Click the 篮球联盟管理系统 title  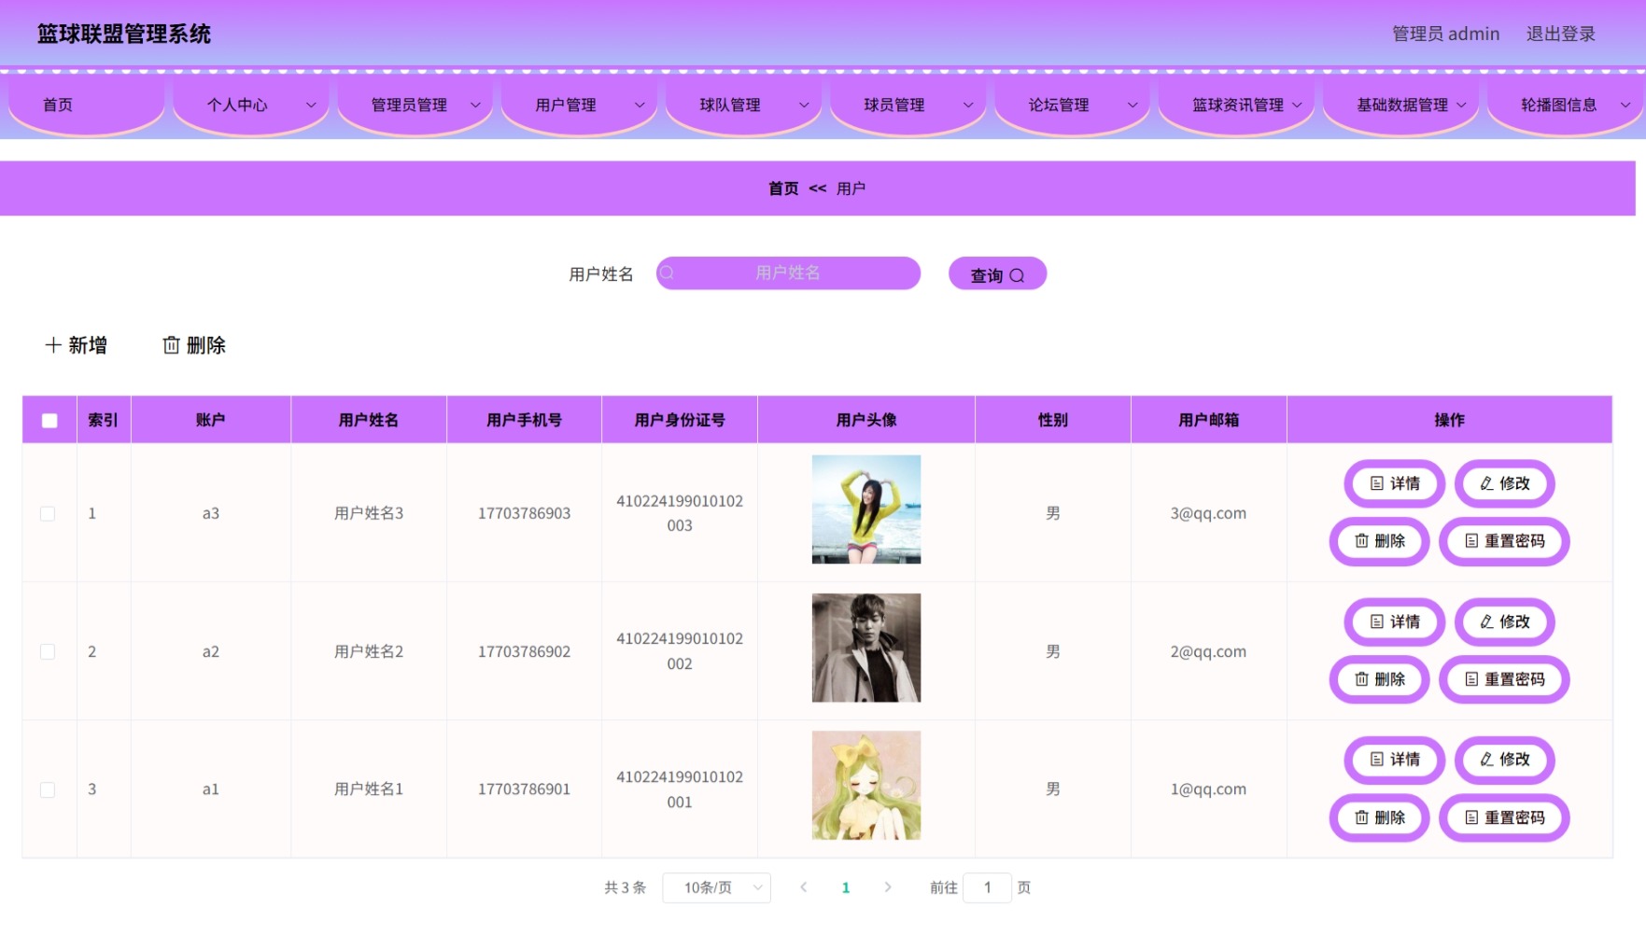pyautogui.click(x=124, y=35)
